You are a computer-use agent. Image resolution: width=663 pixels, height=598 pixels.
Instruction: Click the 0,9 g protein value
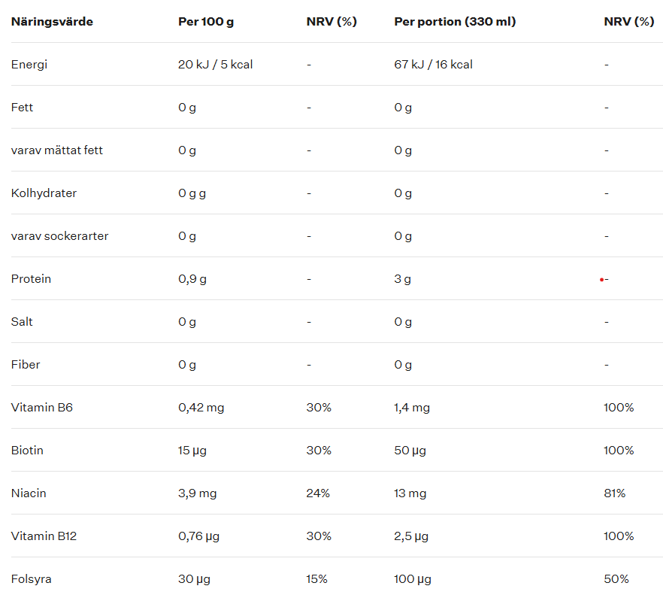(192, 279)
